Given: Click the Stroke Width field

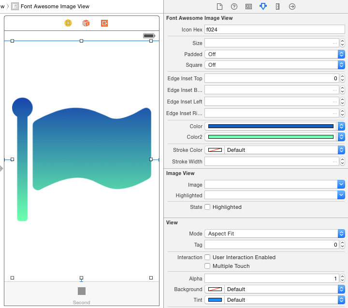Looking at the screenshot, I should [x=272, y=161].
